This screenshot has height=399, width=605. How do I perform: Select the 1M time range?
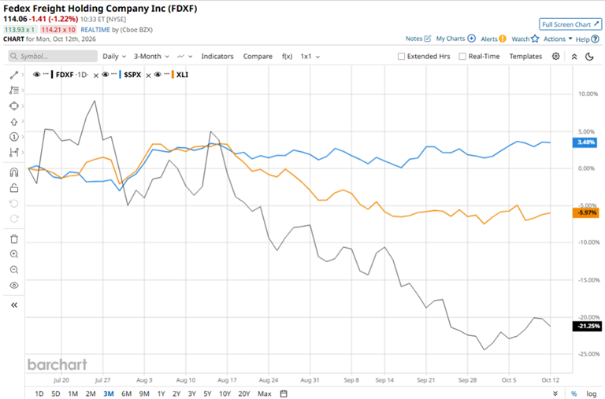click(x=73, y=393)
